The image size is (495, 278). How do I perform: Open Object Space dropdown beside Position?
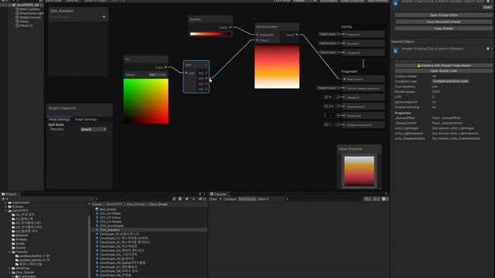(329, 34)
